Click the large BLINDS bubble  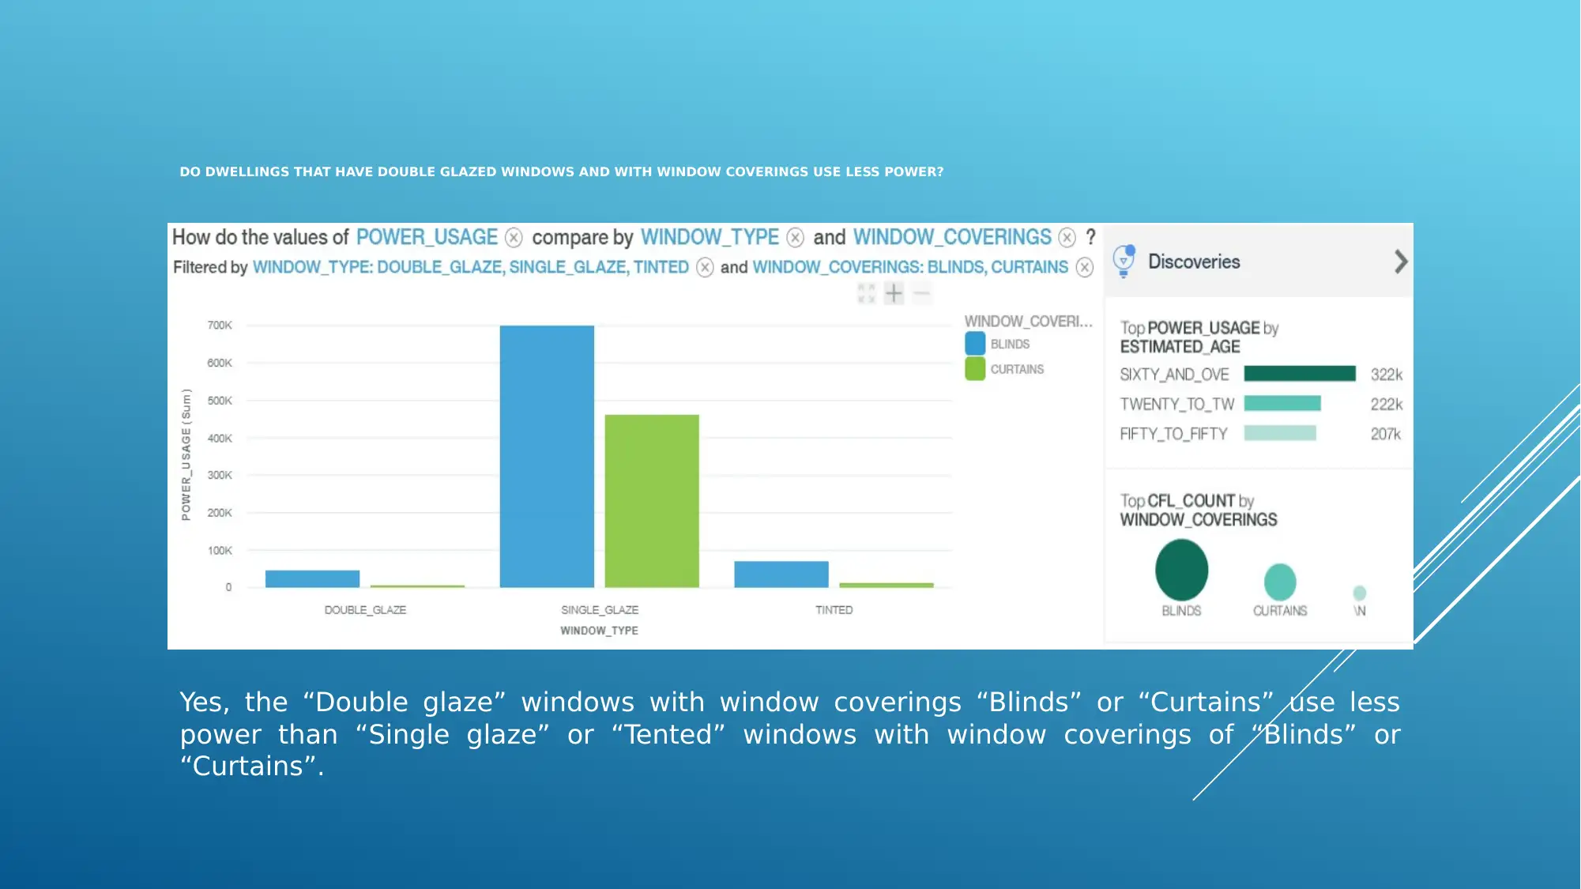[1181, 570]
